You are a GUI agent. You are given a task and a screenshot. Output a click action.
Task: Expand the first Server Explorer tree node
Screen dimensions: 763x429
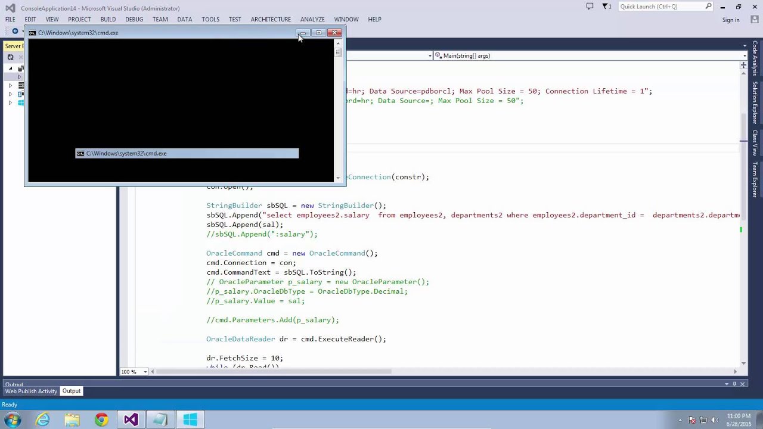tap(10, 85)
